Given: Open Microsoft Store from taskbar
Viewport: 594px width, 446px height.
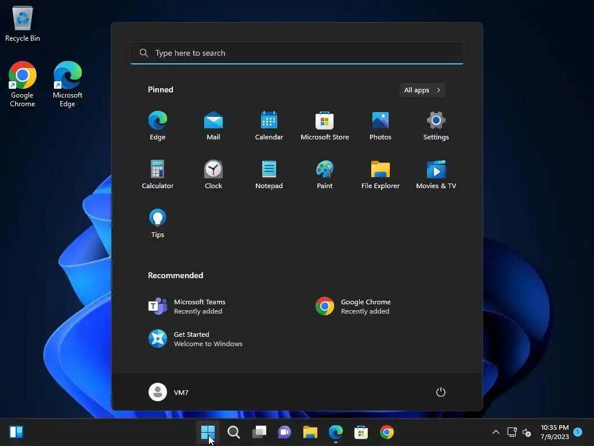Looking at the screenshot, I should pyautogui.click(x=361, y=432).
